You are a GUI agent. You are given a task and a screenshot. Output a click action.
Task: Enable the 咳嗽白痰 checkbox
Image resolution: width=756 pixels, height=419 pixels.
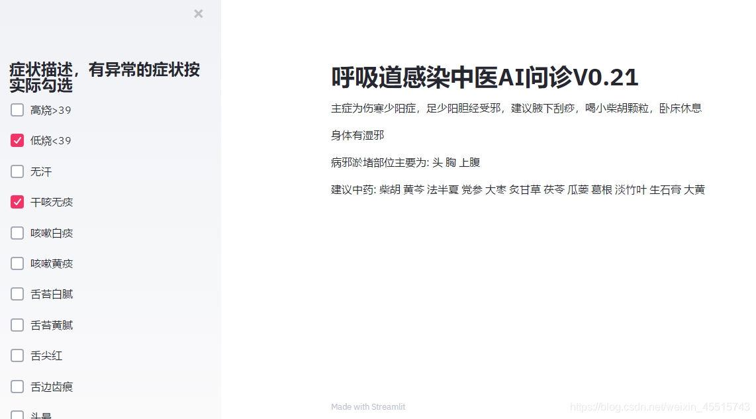[17, 233]
